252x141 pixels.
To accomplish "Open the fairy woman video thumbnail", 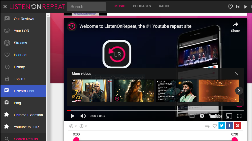I will click(x=134, y=91).
